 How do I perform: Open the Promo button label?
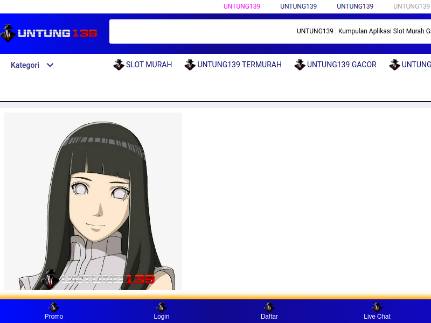tap(54, 317)
